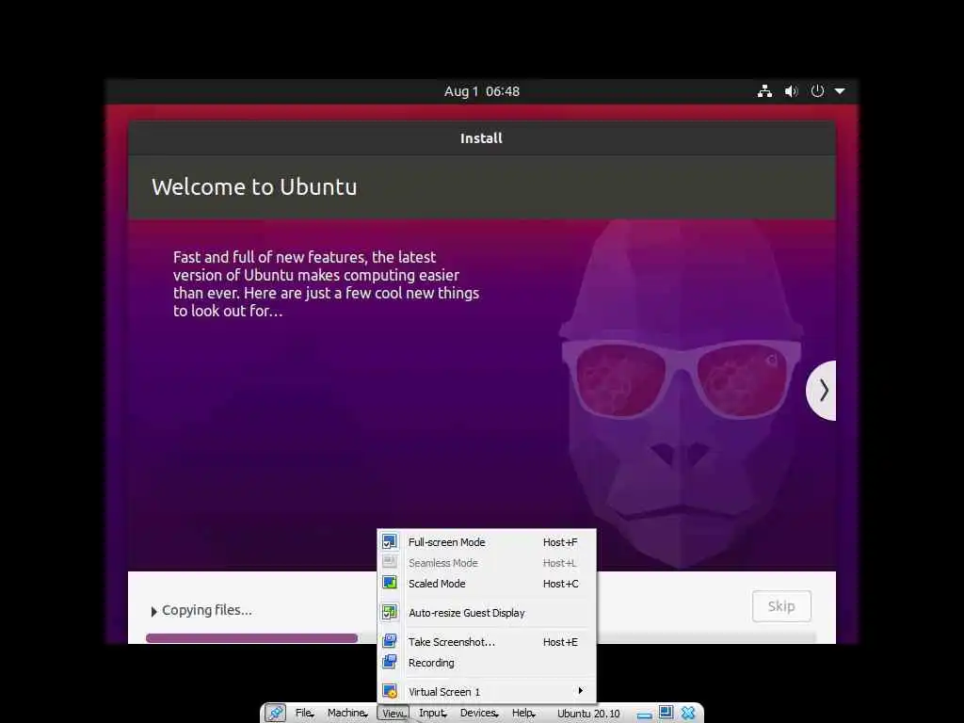
Task: Click the Install window title
Action: [481, 138]
